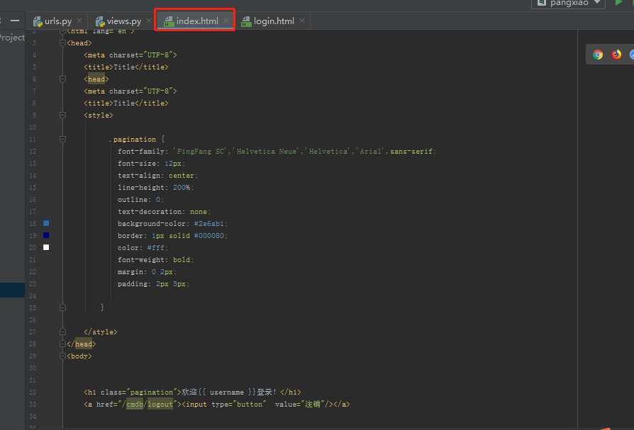Click the line-height 200% declaration
634x430 pixels.
(x=156, y=188)
